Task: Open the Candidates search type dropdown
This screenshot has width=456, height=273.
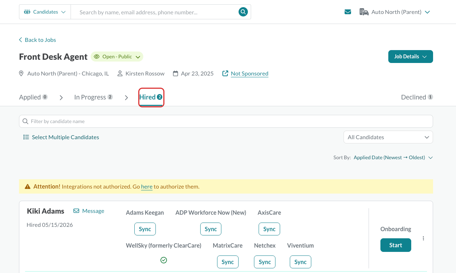Action: tap(45, 12)
